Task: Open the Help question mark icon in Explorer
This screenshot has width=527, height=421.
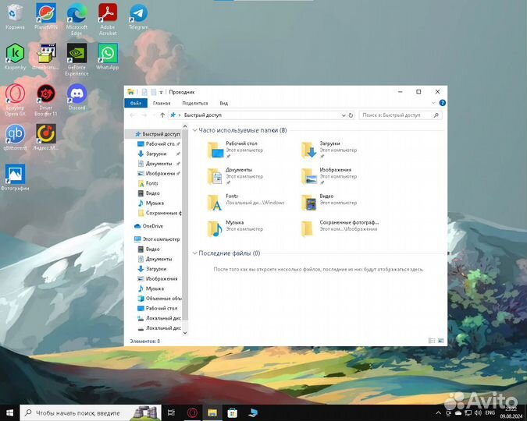Action: coord(443,103)
